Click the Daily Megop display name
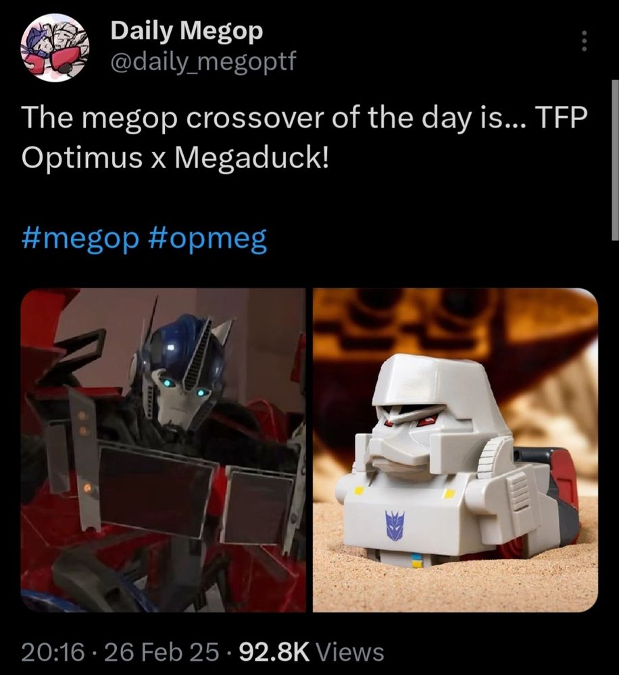The width and height of the screenshot is (619, 675). tap(187, 32)
